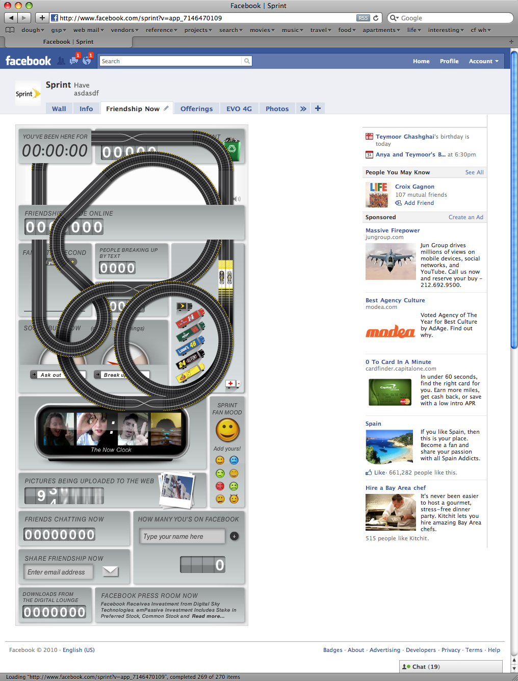Toggle the sound speaker icon
The height and width of the screenshot is (681, 518).
[237, 199]
